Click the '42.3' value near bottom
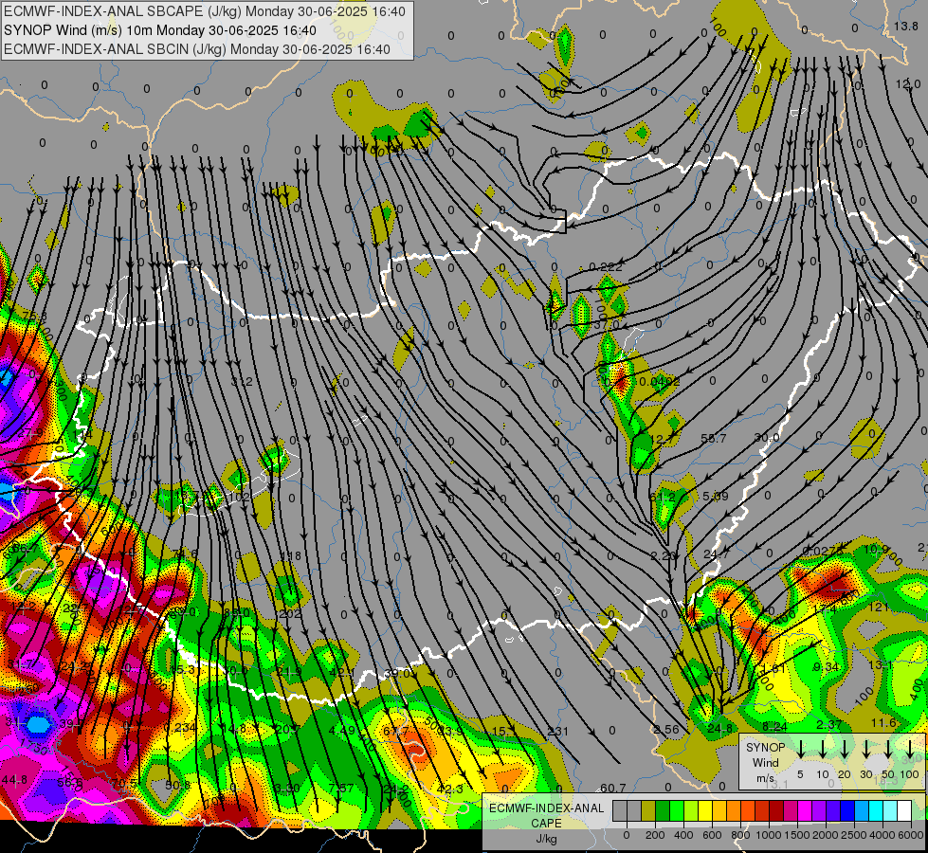 449,789
